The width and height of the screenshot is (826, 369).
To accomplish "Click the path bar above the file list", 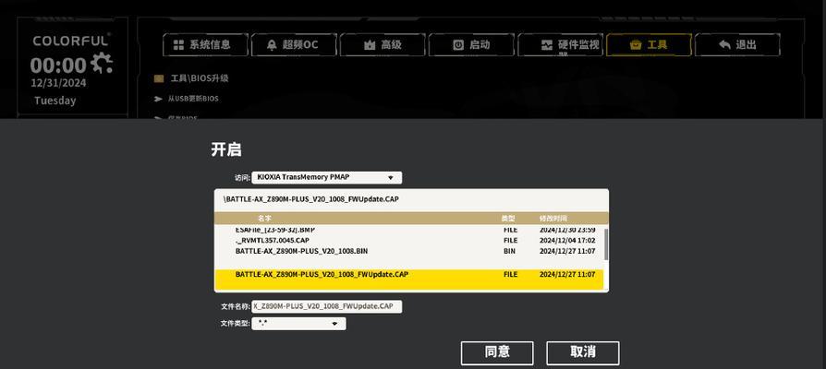I will [411, 200].
